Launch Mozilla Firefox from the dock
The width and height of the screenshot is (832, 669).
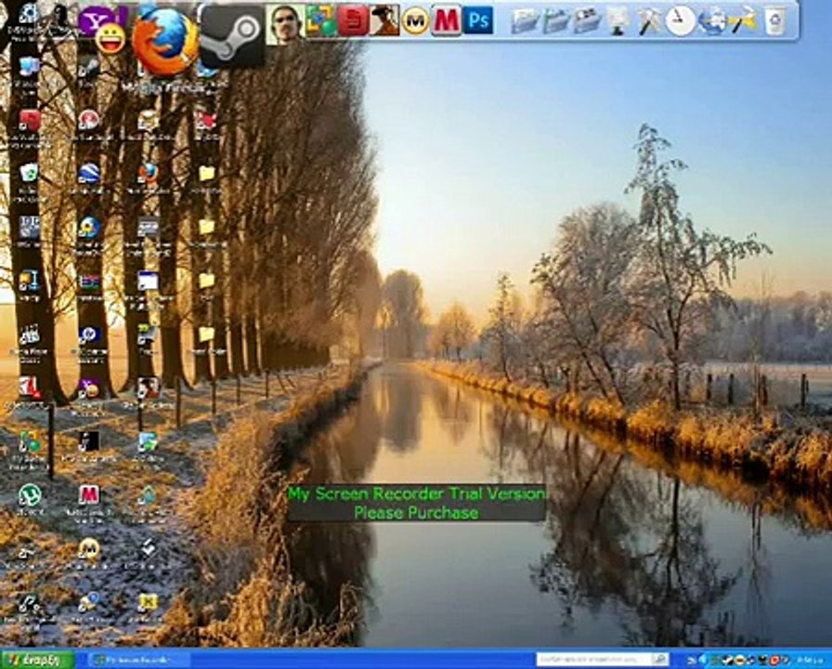(x=165, y=40)
